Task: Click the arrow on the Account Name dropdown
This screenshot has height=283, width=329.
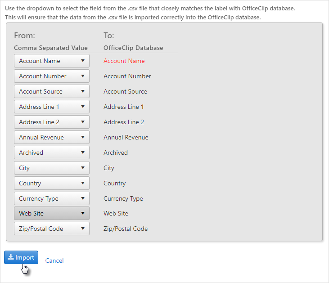Action: click(83, 61)
